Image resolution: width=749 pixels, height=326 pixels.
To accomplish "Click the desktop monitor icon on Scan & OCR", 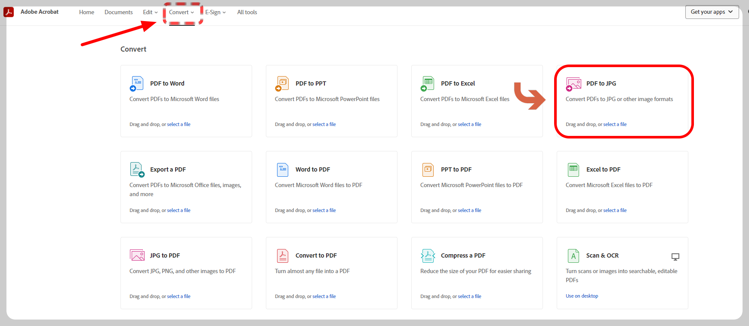I will click(x=675, y=257).
